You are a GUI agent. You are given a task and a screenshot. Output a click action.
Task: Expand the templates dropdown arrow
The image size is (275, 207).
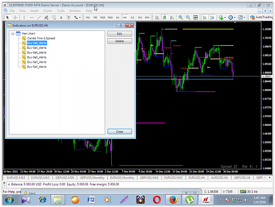coord(245,18)
